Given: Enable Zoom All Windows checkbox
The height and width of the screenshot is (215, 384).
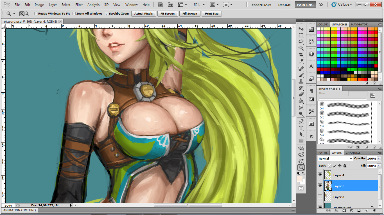Looking at the screenshot, I should click(74, 13).
